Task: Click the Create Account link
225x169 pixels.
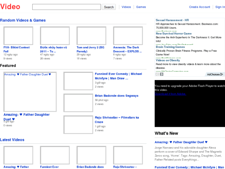Action: [200, 7]
